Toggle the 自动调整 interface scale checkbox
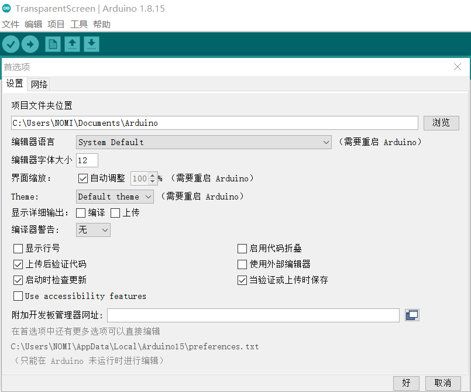This screenshot has width=471, height=392. [x=82, y=178]
